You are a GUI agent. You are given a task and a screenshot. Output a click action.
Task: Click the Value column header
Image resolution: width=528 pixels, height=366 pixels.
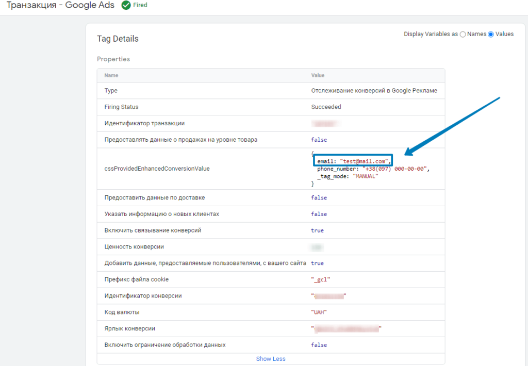click(x=318, y=75)
